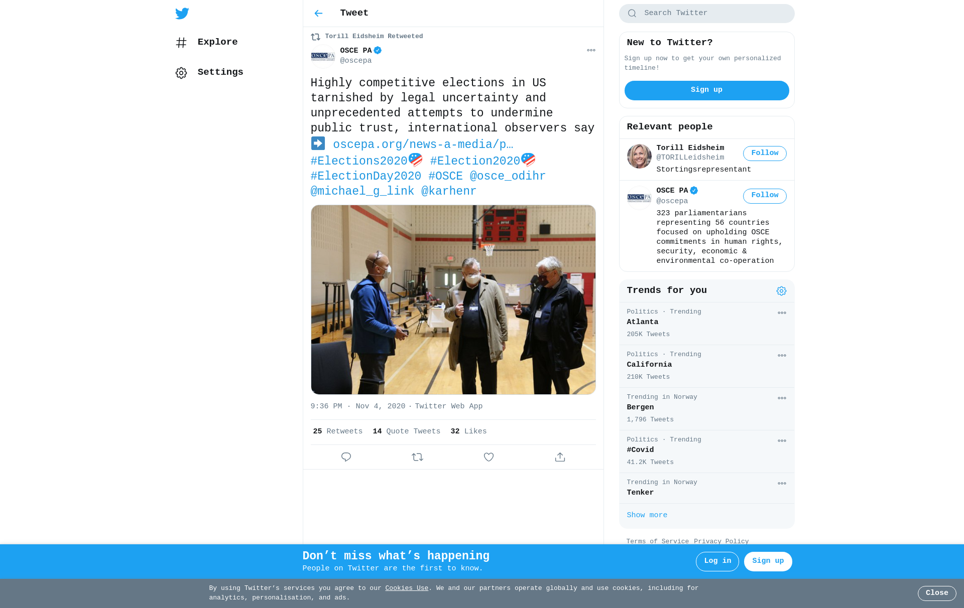Retweet the OSCE PA tweet
The height and width of the screenshot is (608, 964).
pos(417,457)
